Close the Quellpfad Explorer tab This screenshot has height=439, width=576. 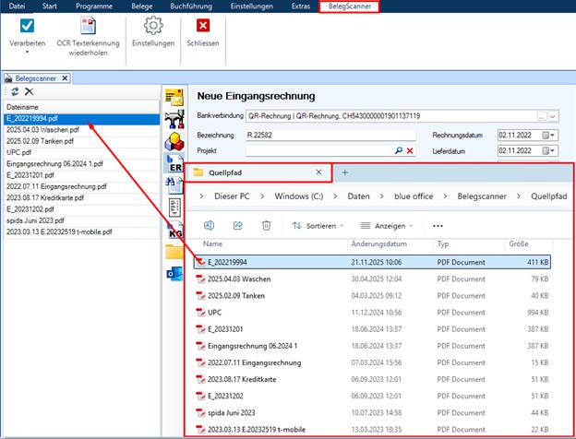318,172
